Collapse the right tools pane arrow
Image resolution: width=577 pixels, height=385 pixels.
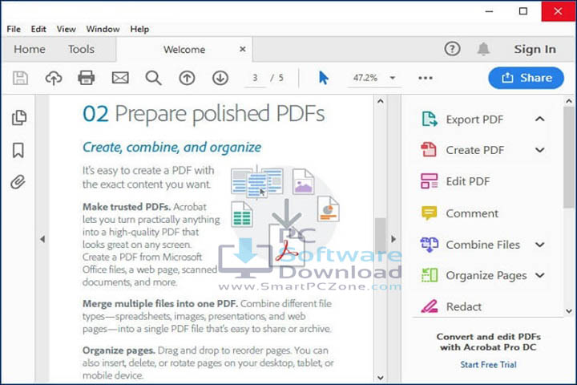[393, 239]
